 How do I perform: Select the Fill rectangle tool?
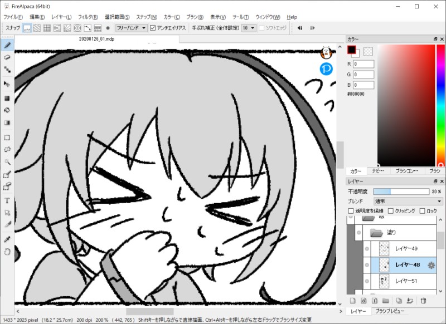pos(7,98)
